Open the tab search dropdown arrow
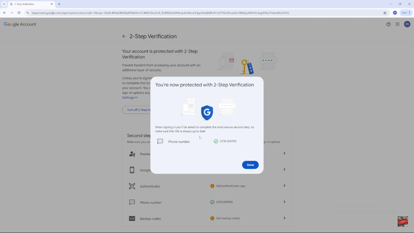The image size is (414, 233). click(x=4, y=4)
